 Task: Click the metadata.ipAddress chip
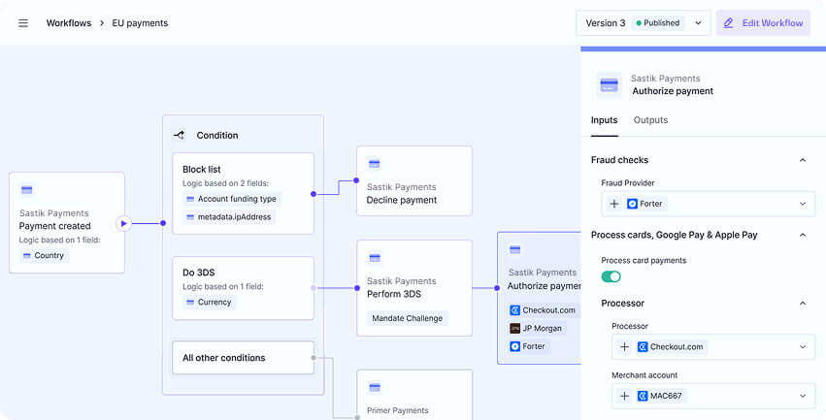click(x=229, y=217)
